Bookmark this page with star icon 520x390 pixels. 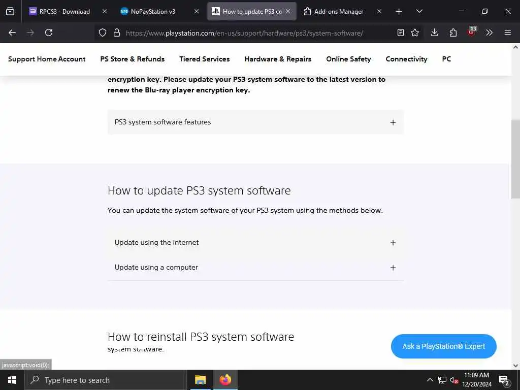point(415,32)
